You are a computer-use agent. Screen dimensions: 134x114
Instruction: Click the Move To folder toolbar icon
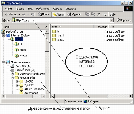coord(87,14)
